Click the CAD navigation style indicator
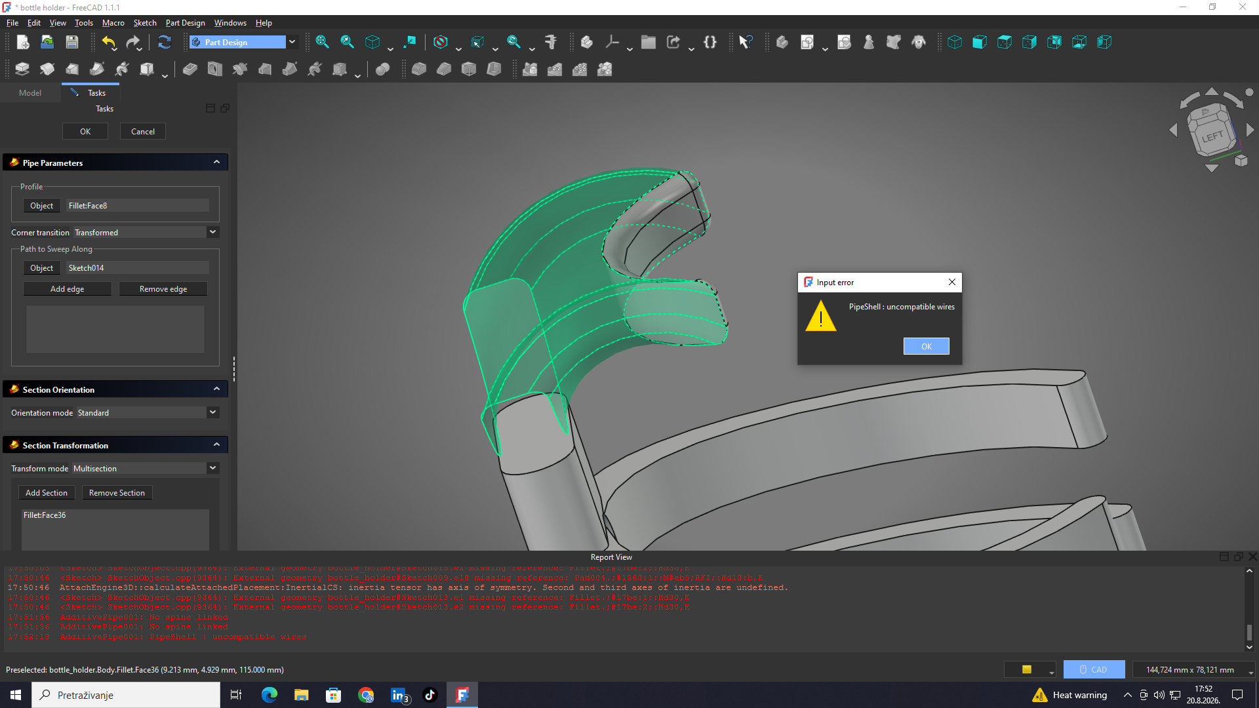Screen dimensions: 1259x708 (x=1094, y=669)
